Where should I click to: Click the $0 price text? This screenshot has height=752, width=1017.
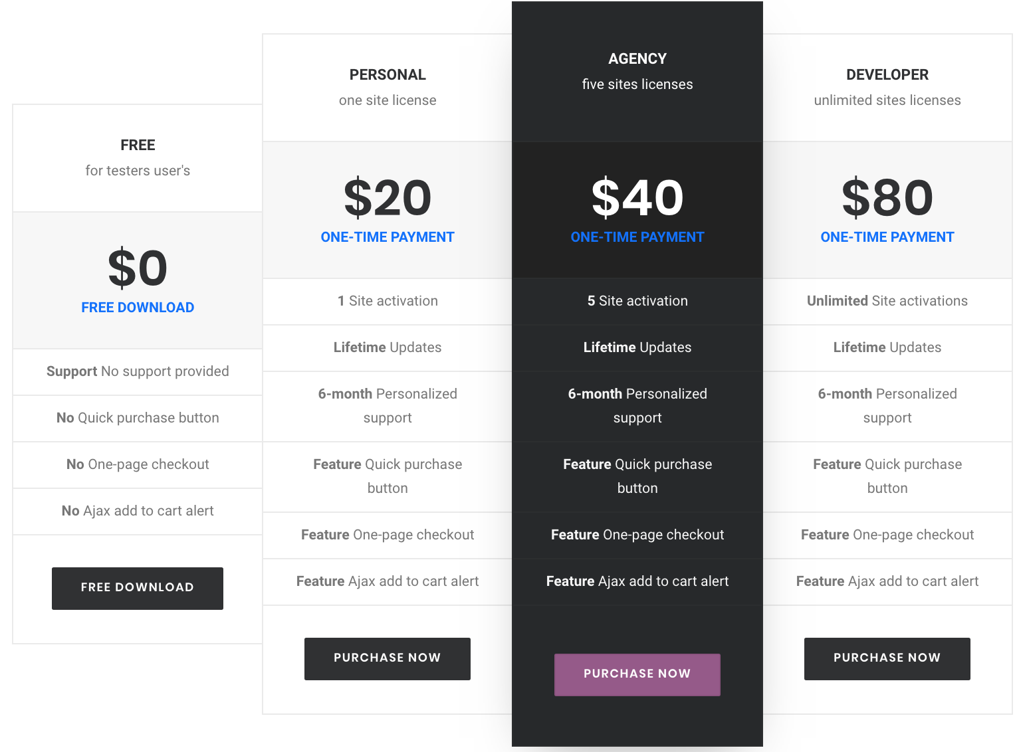click(138, 268)
